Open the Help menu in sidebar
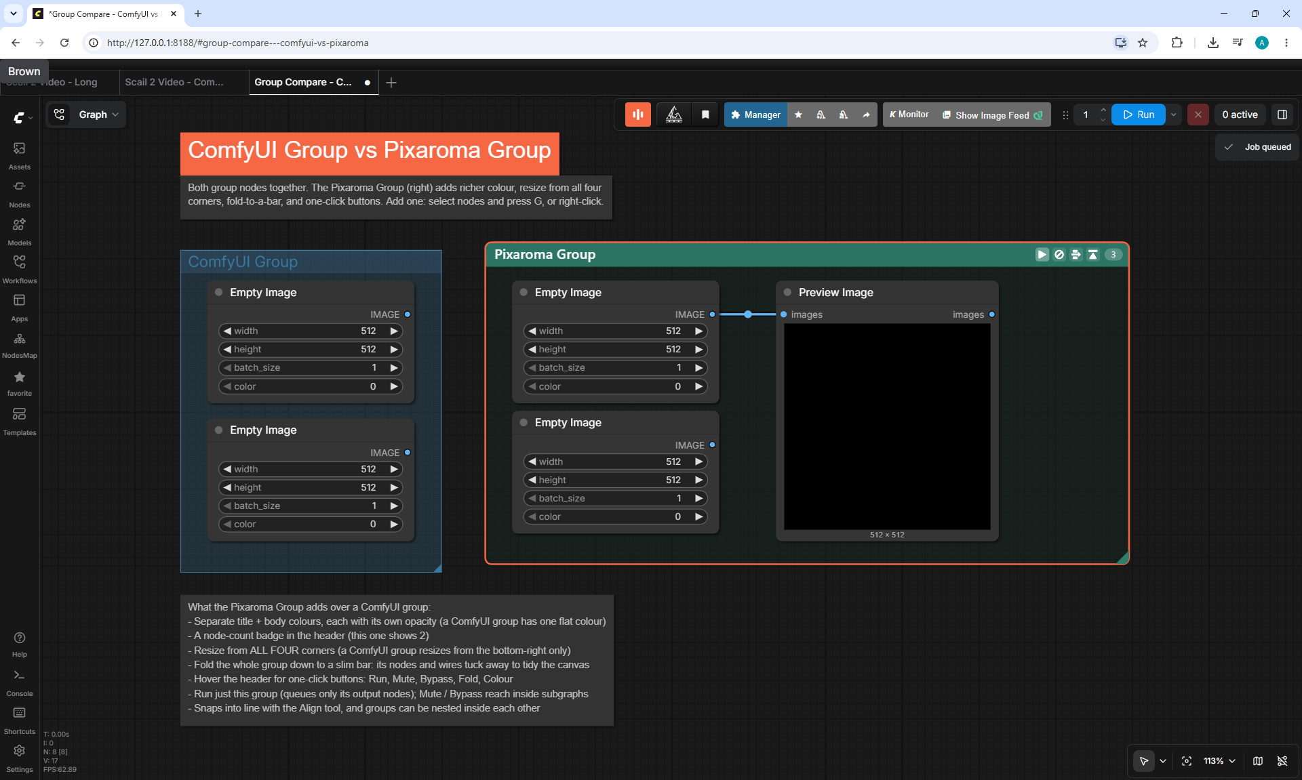 point(20,644)
